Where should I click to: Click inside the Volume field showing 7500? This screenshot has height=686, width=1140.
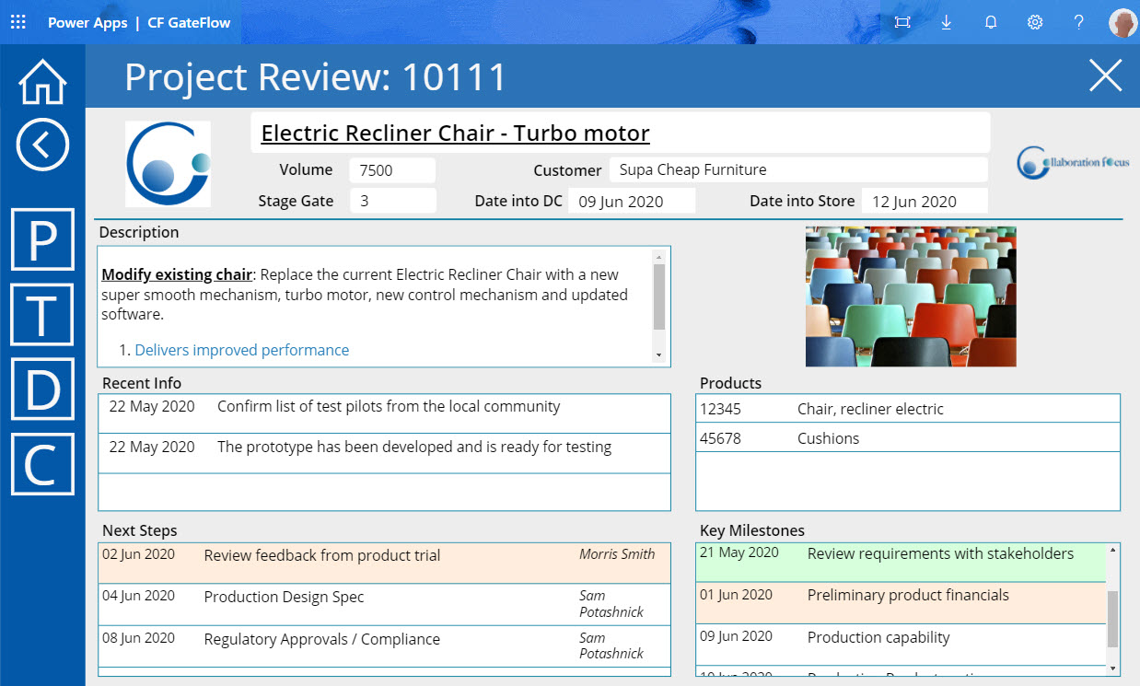pos(391,169)
